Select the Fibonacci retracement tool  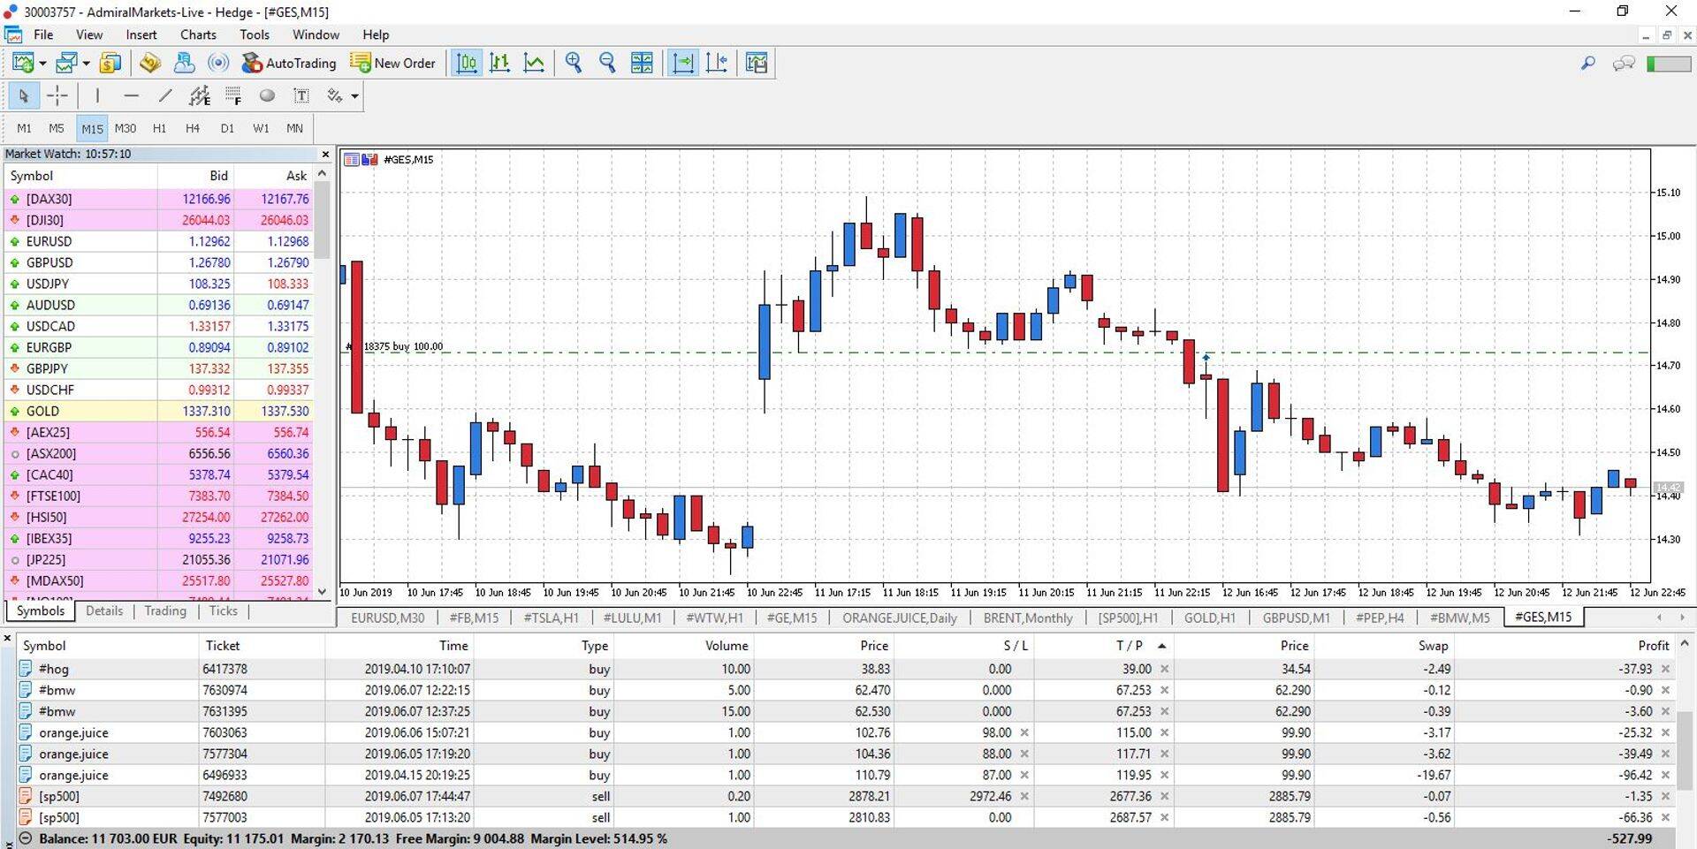233,95
